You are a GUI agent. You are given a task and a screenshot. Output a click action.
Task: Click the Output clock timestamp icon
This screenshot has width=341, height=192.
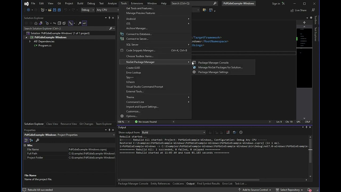[241, 132]
